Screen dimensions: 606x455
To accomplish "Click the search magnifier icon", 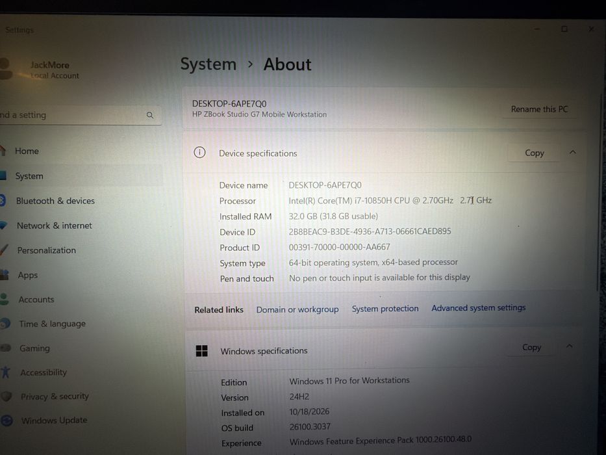I will coord(150,115).
